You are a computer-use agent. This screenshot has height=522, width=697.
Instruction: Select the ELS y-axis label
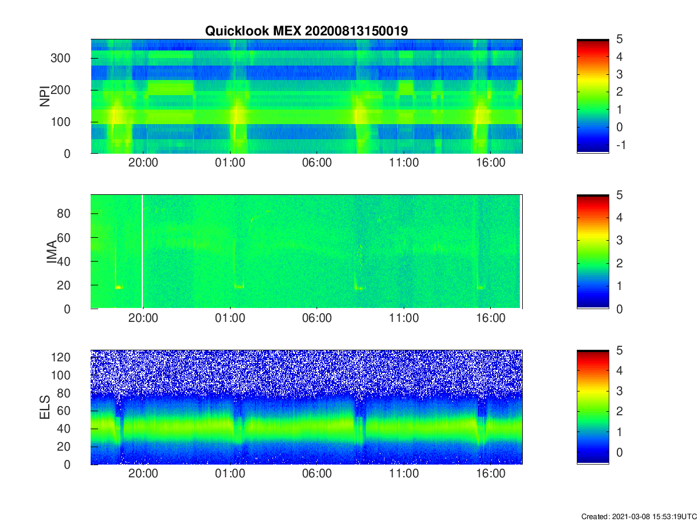point(44,407)
